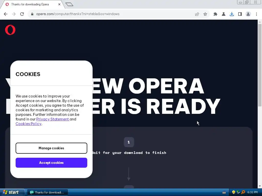
Task: Click the Accept cookies button
Action: click(51, 163)
